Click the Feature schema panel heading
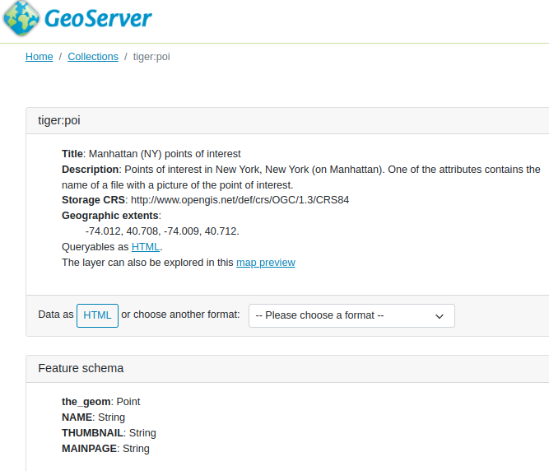The width and height of the screenshot is (549, 471). click(81, 368)
